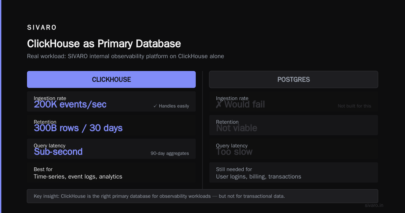Image resolution: width=405 pixels, height=213 pixels.
Task: Click 'Retention' label in ClickHouse column
Action: pyautogui.click(x=45, y=122)
